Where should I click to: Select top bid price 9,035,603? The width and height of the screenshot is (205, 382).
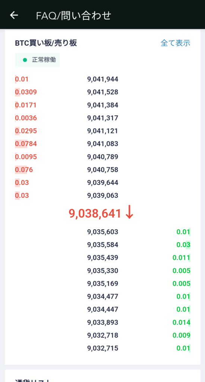coord(103,232)
